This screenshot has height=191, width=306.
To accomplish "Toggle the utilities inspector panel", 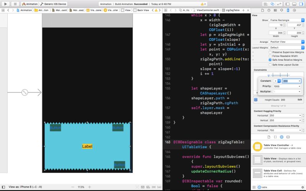I will click(301, 4).
